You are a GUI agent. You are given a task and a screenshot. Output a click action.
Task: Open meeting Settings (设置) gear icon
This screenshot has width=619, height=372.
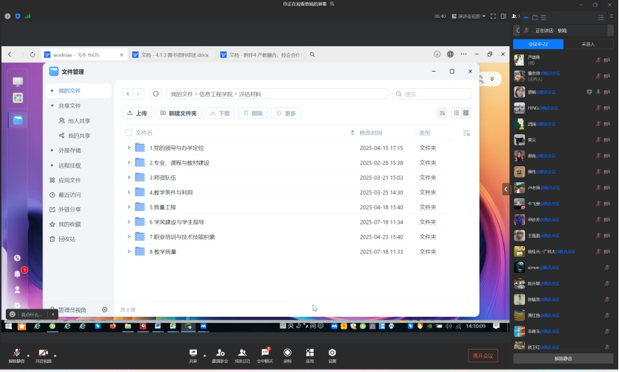[x=333, y=354]
